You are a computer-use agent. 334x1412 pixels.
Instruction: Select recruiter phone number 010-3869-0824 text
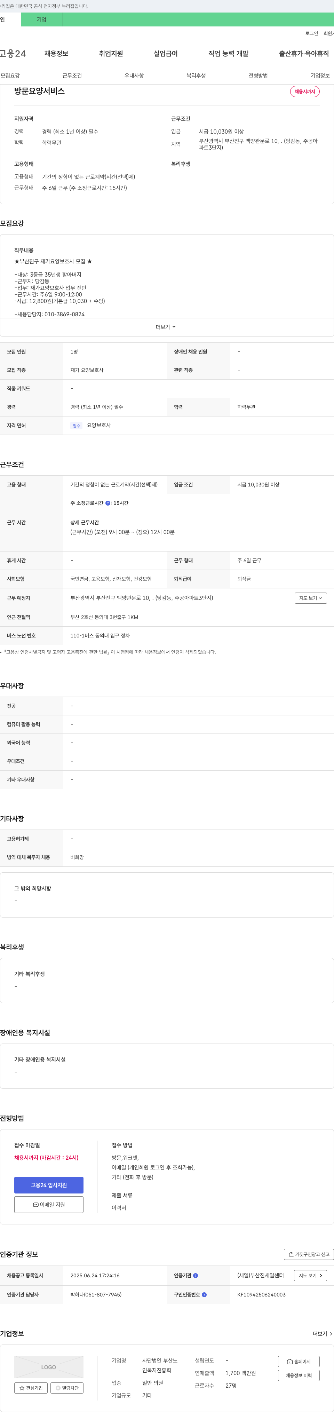click(x=64, y=315)
